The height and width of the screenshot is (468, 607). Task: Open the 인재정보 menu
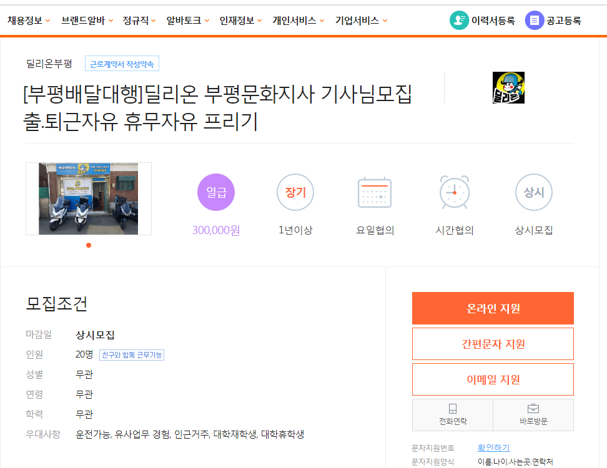[237, 21]
